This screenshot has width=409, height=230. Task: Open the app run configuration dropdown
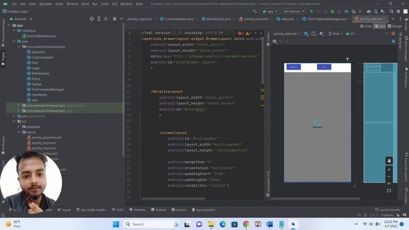tap(270, 11)
